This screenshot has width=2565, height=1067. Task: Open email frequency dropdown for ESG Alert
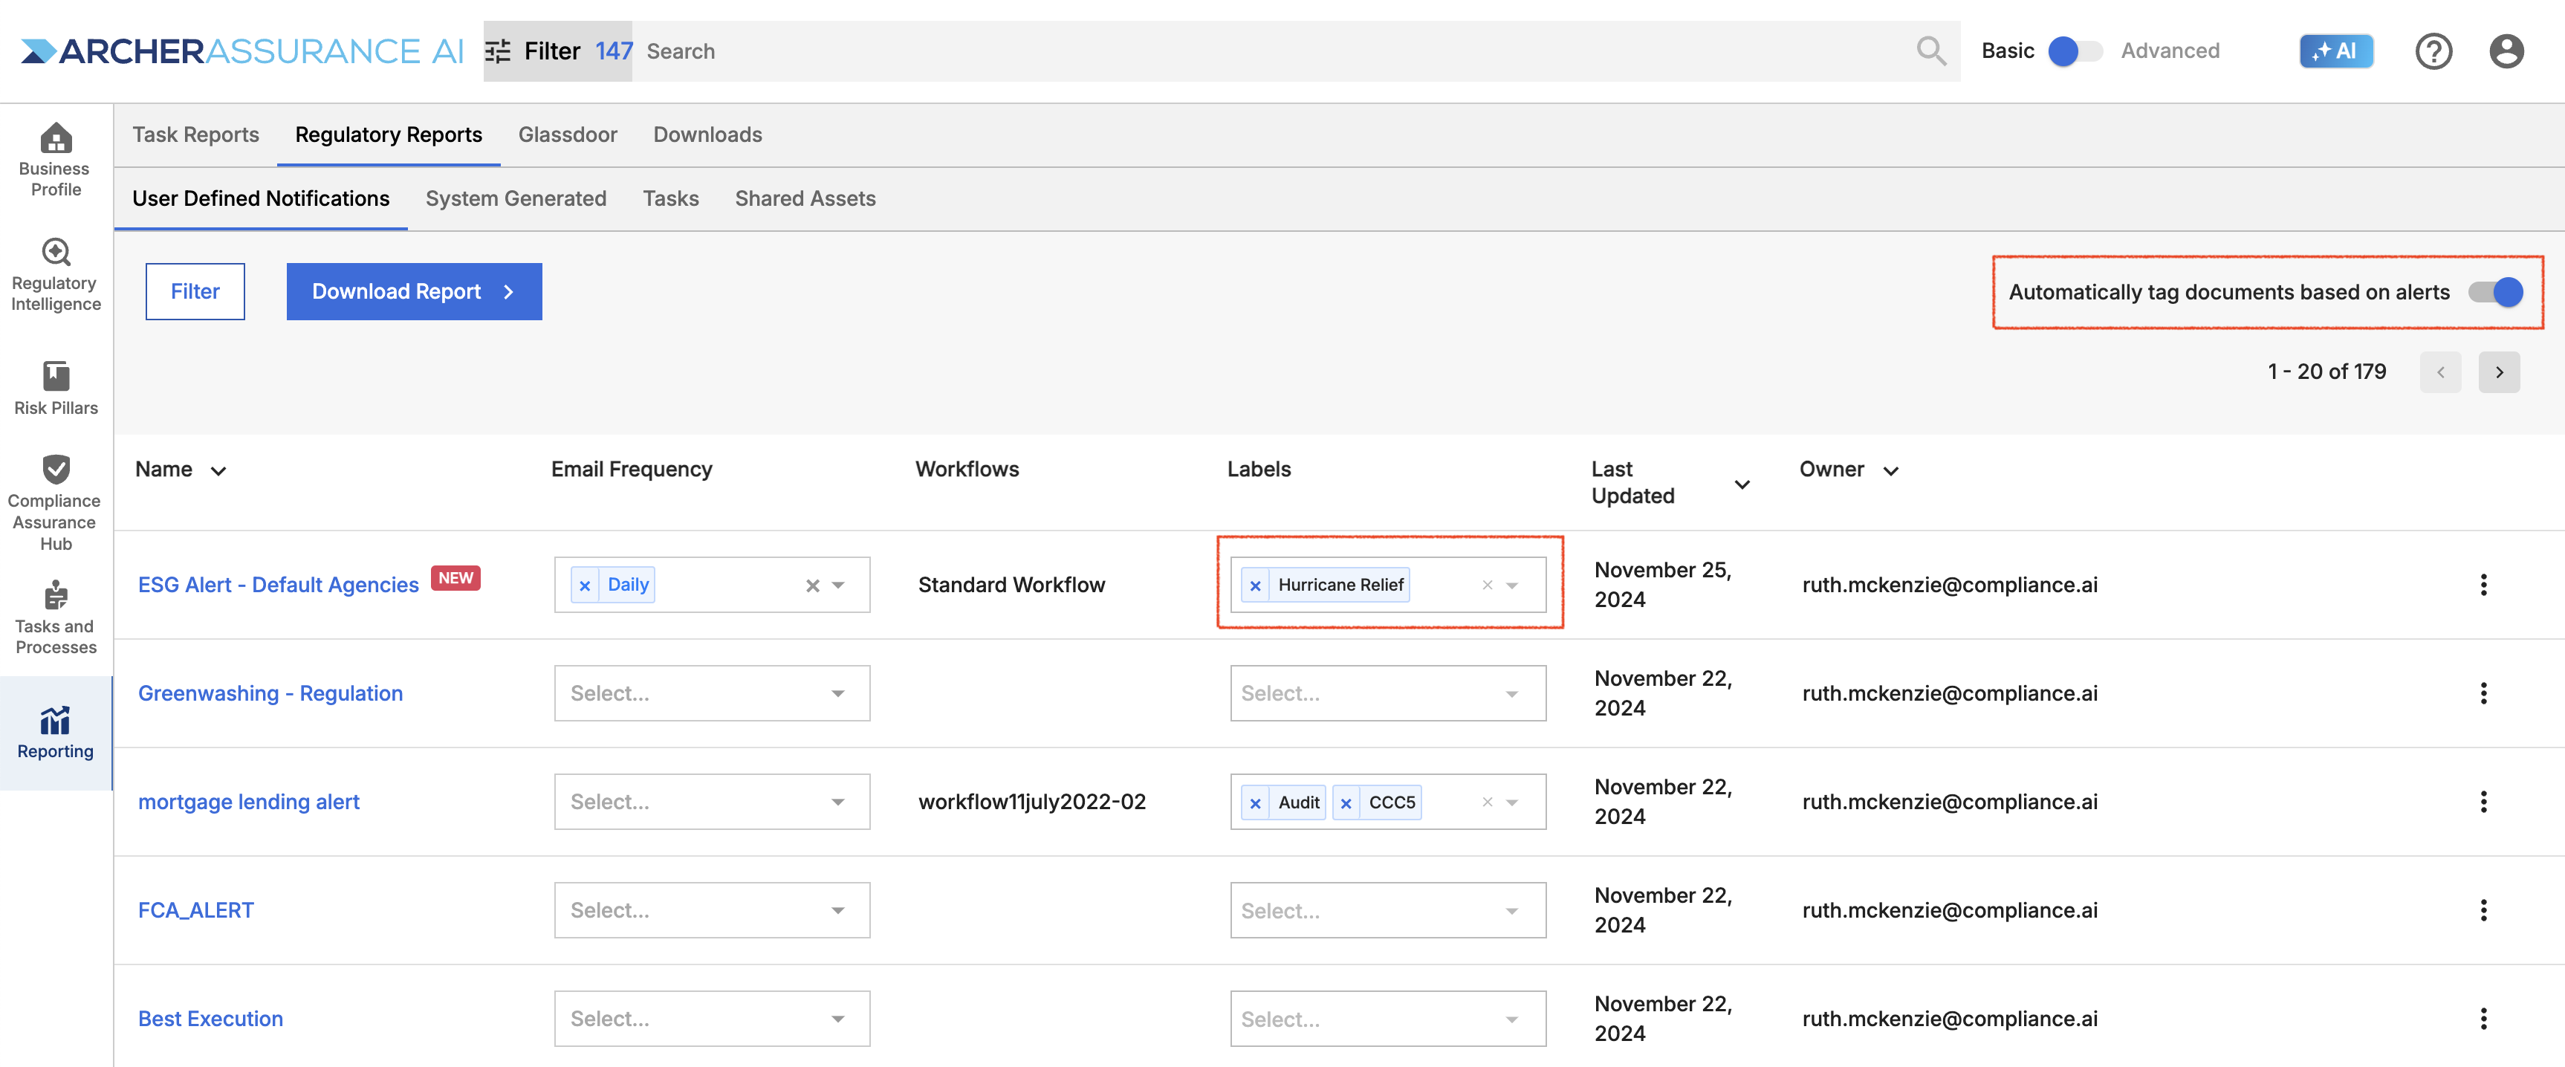[838, 586]
